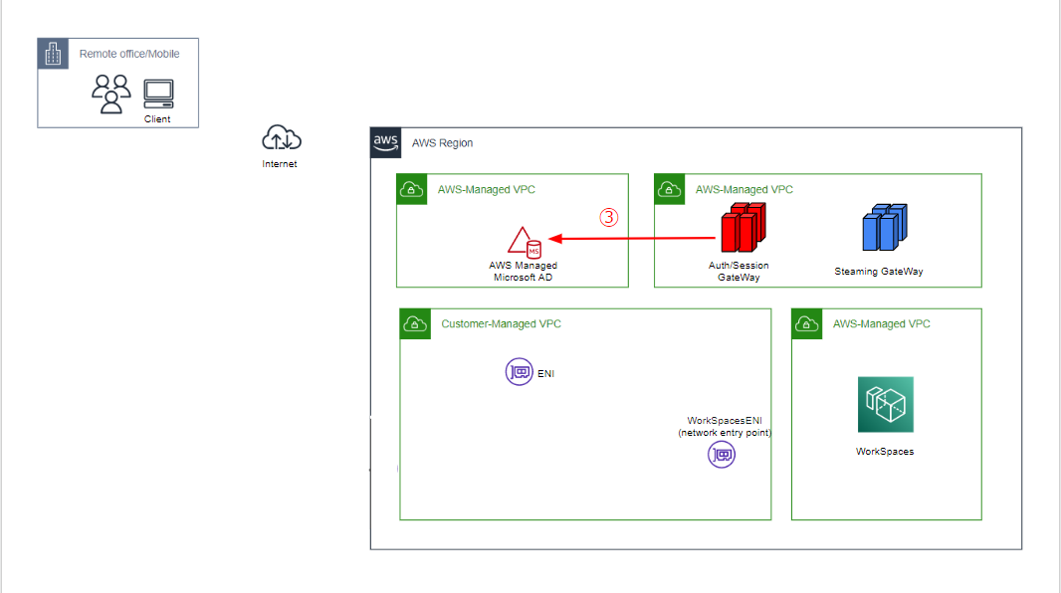Click cloud icon of the WorkSpaces VPC
The width and height of the screenshot is (1061, 593).
pyautogui.click(x=806, y=324)
